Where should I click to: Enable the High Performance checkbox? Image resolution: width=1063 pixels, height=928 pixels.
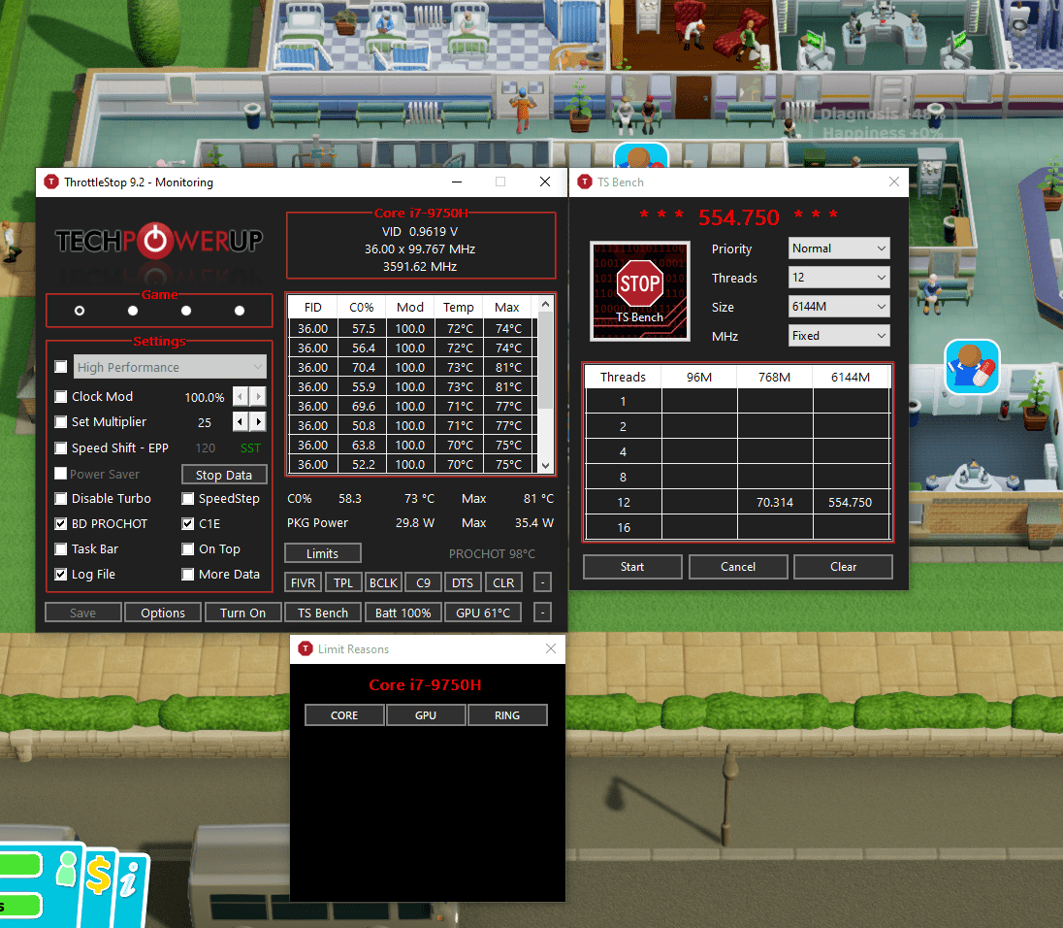(61, 367)
